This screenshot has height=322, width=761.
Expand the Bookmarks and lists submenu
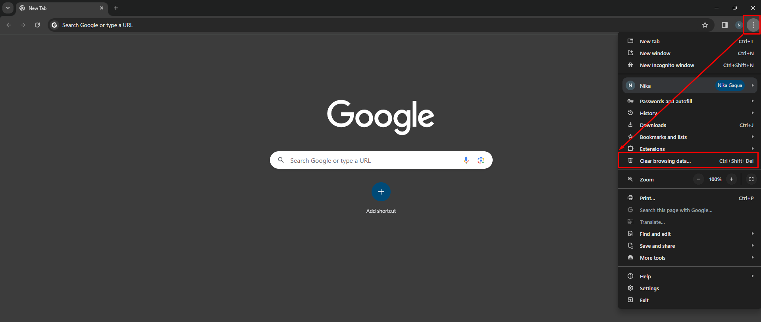(690, 137)
